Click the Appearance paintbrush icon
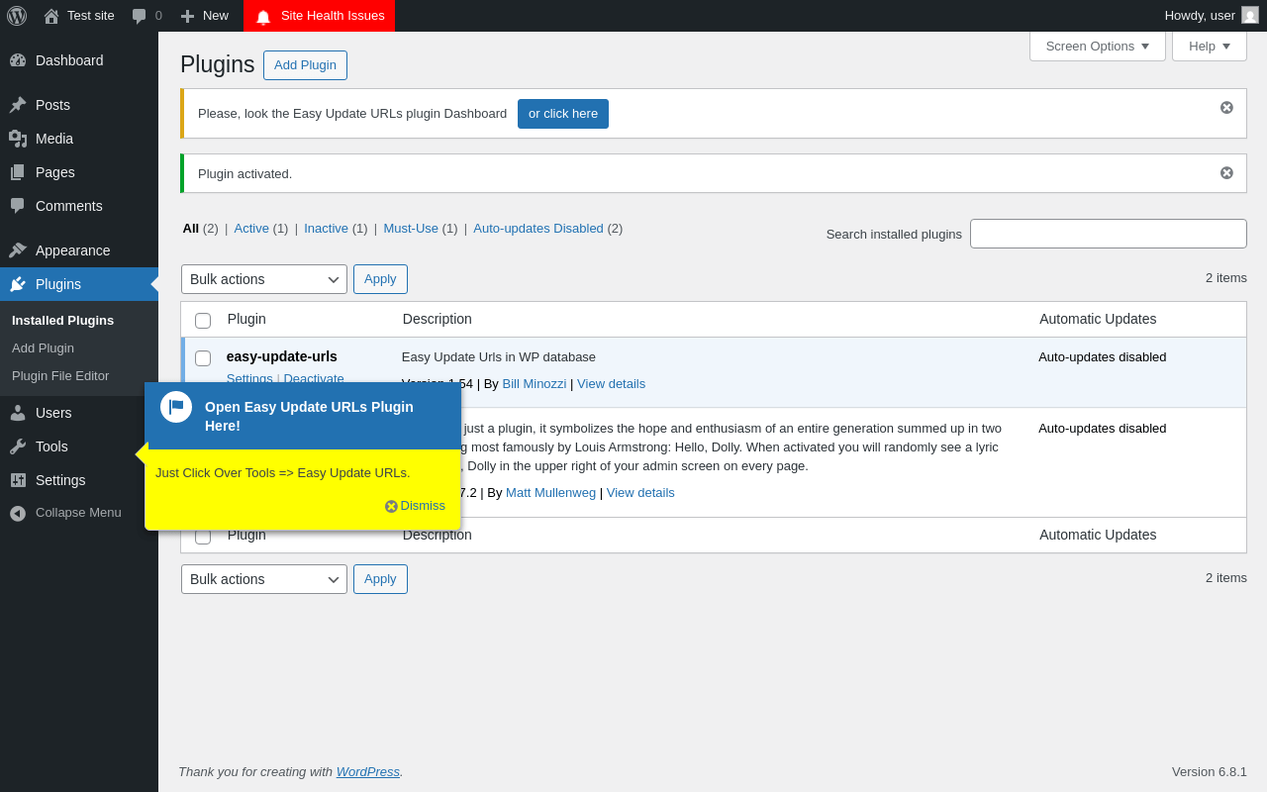1267x792 pixels. pos(18,250)
